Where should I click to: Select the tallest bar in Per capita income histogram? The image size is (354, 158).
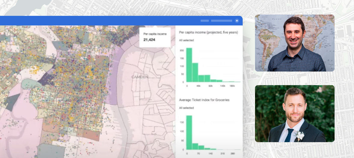click(x=189, y=65)
